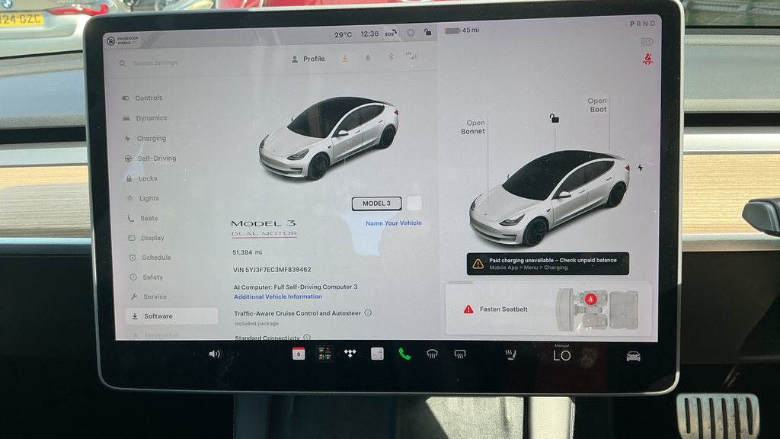Screen dimensions: 780x439
Task: Select the Software menu item
Action: tap(171, 316)
